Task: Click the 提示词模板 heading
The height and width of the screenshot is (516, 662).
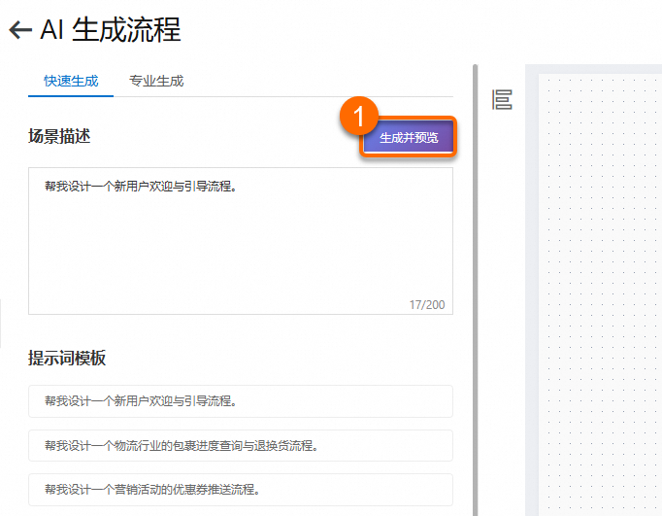Action: coord(67,358)
